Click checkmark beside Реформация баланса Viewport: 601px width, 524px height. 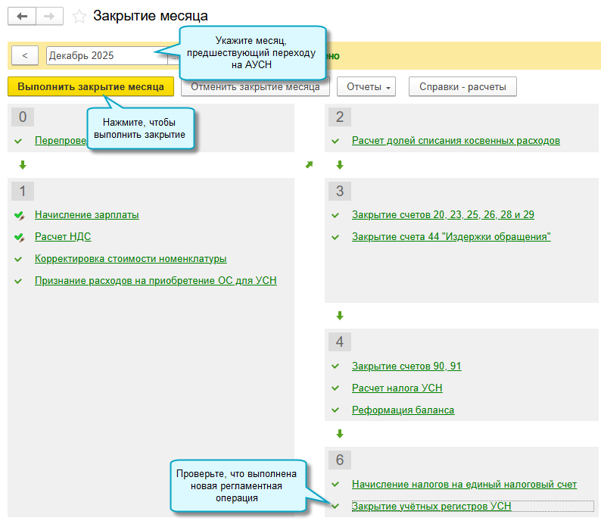coord(335,410)
